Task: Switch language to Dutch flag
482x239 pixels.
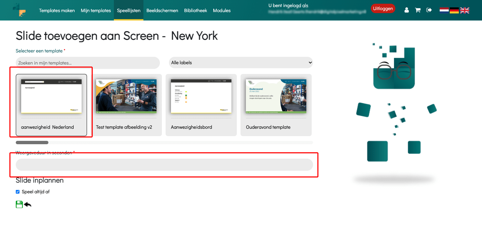Action: (x=444, y=10)
